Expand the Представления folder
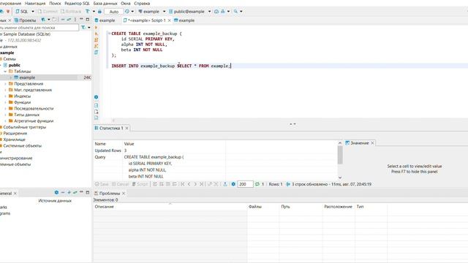This screenshot has width=468, height=263. 5,84
